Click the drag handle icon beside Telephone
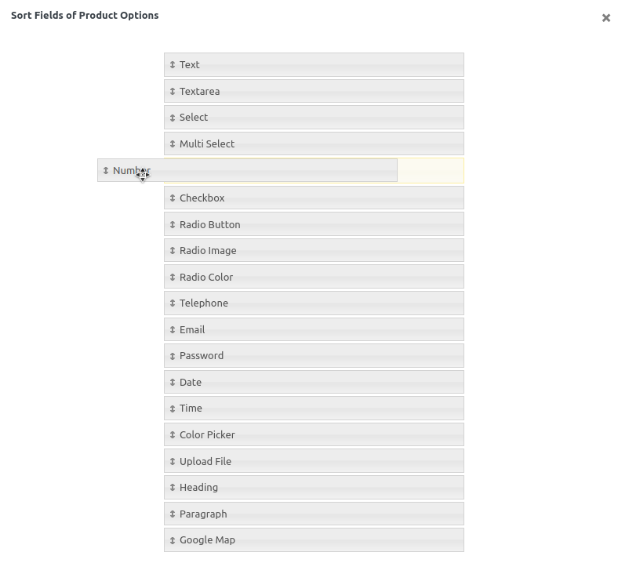Screen dimensions: 618x563 [x=173, y=303]
